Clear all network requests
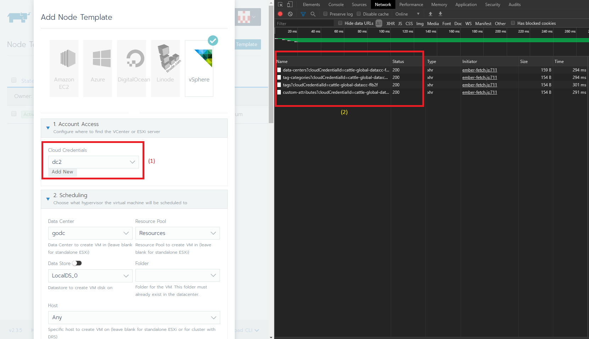The height and width of the screenshot is (339, 589). click(x=290, y=14)
